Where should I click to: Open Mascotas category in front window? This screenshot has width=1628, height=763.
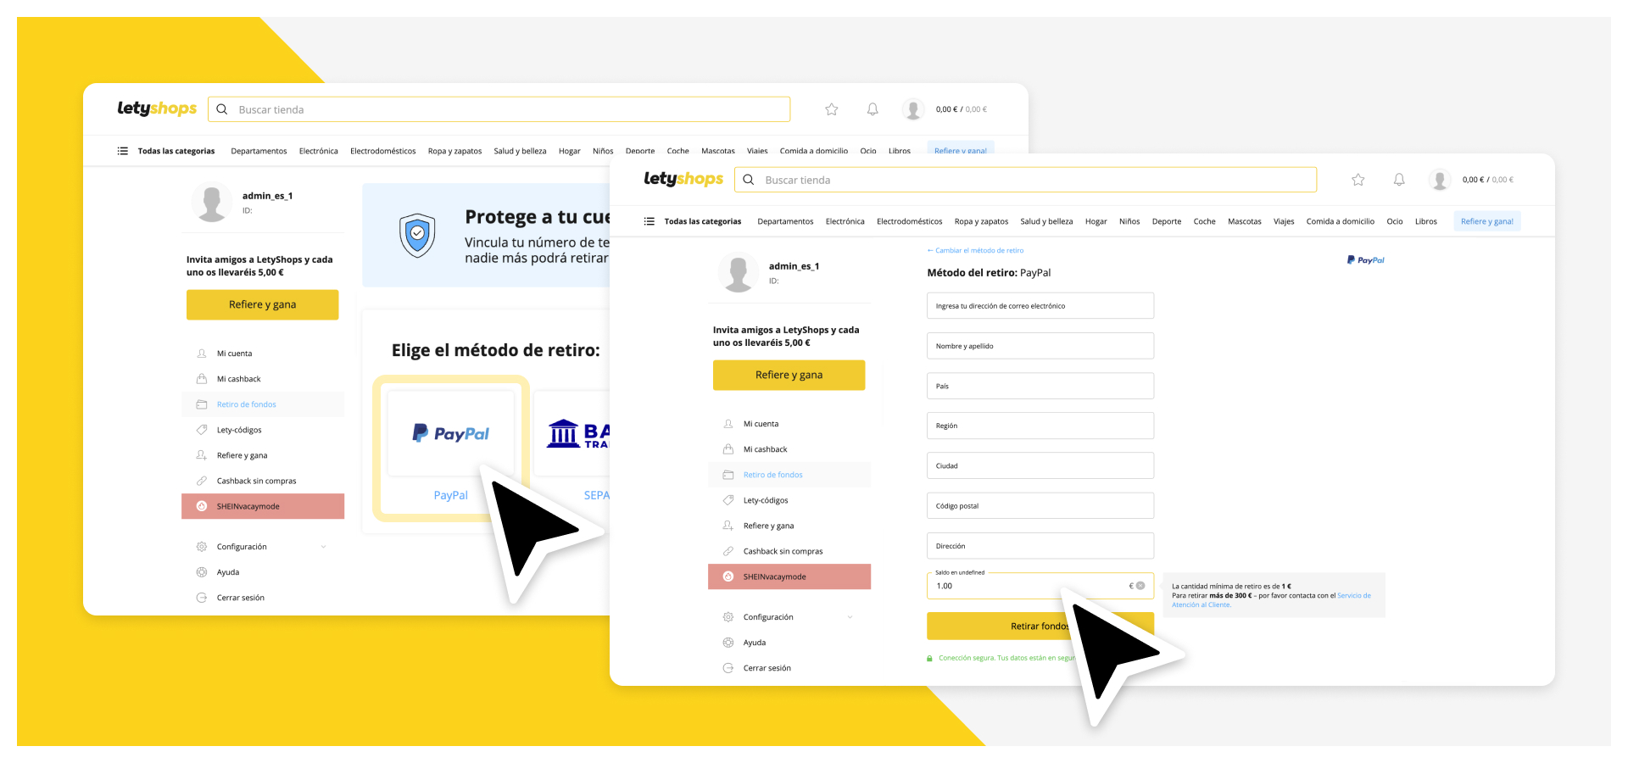click(x=1244, y=221)
